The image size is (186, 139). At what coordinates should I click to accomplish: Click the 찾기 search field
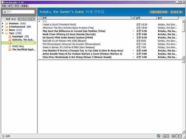[x=19, y=12]
